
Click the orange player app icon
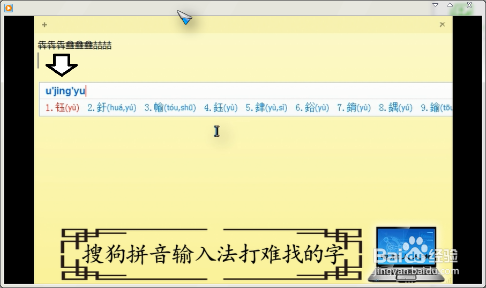(x=9, y=8)
